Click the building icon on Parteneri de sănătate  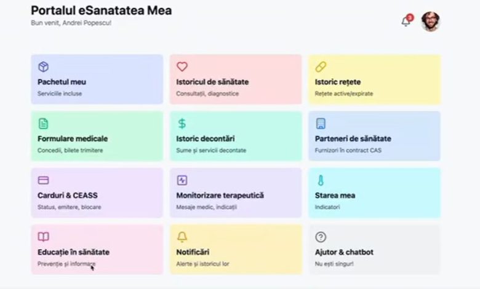[321, 124]
